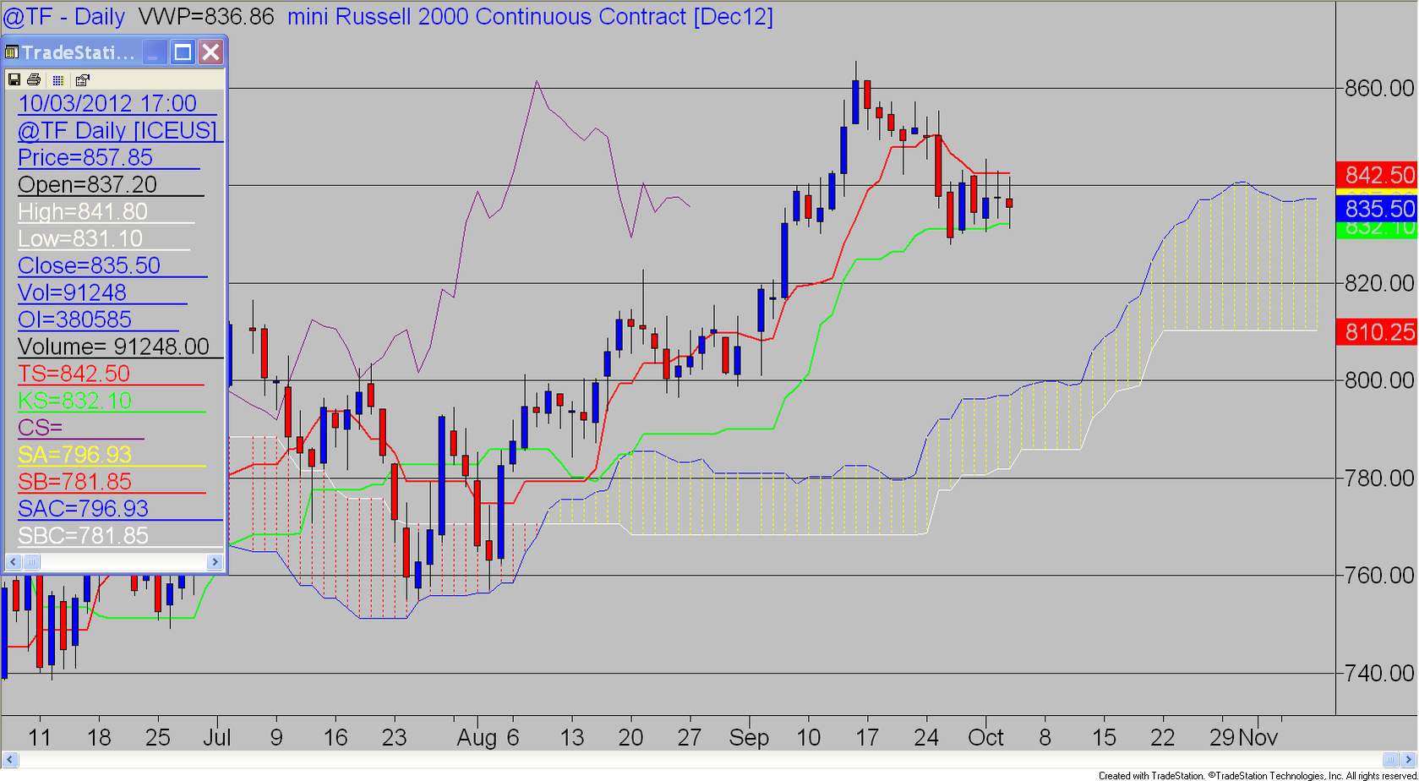The height and width of the screenshot is (781, 1419).
Task: Click the chart horizontal scrollbar thumb
Action: 1391,759
